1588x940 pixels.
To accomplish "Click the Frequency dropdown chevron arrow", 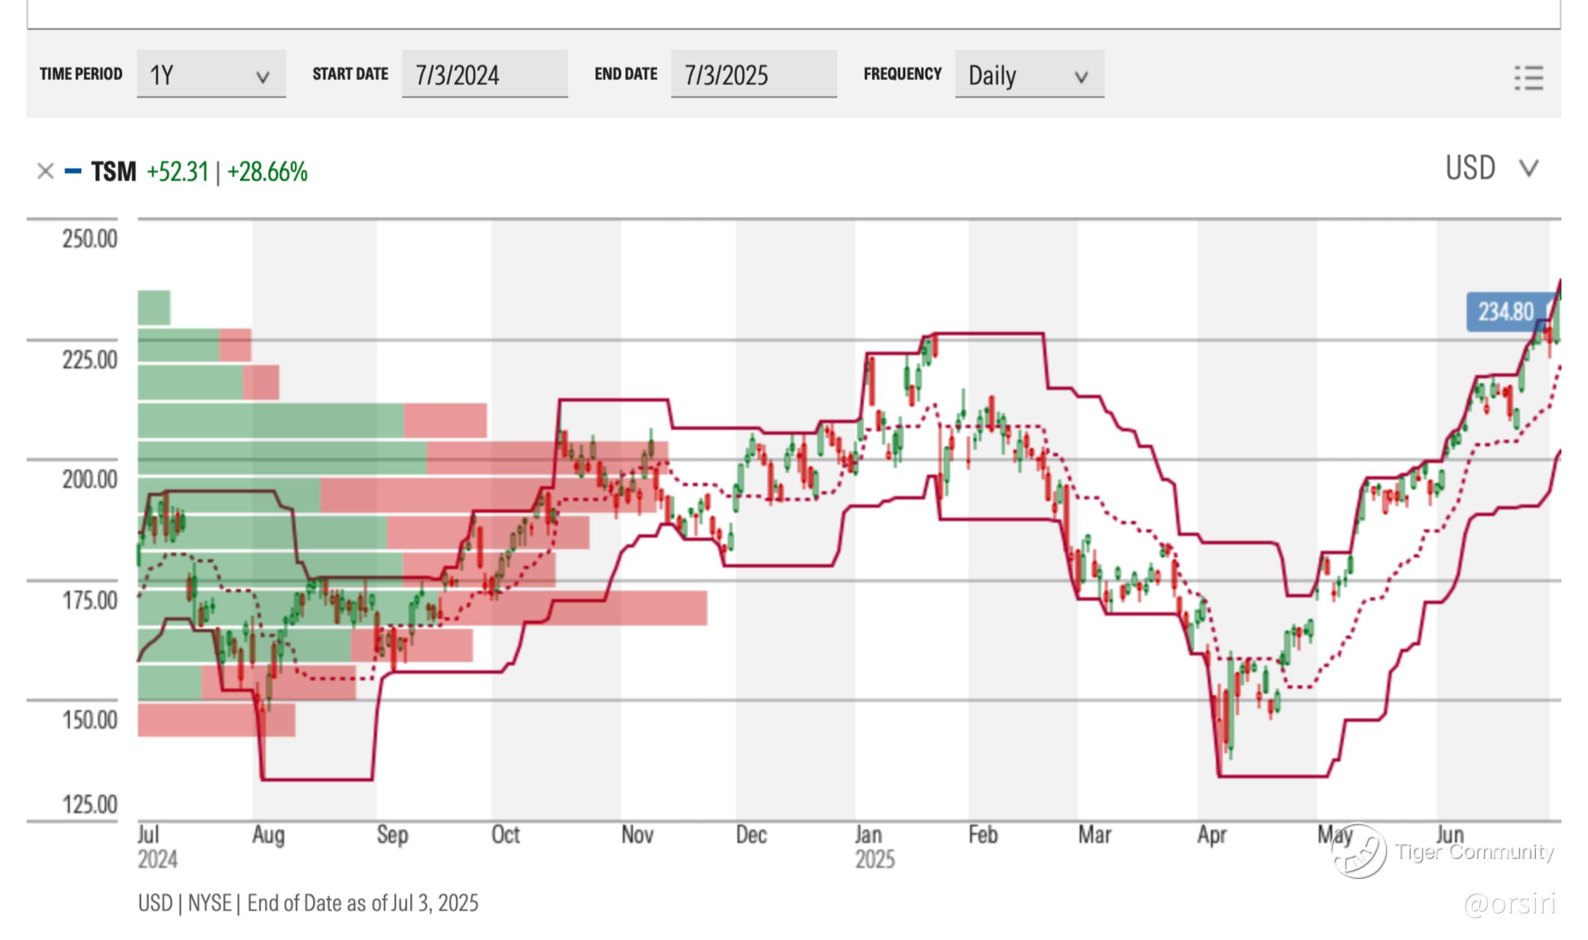I will pos(1080,77).
